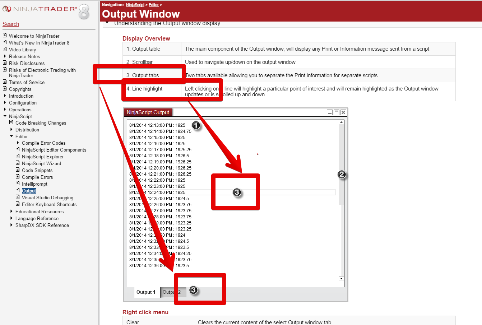Click page icon beside Welcome to NinjaTrader

point(5,36)
